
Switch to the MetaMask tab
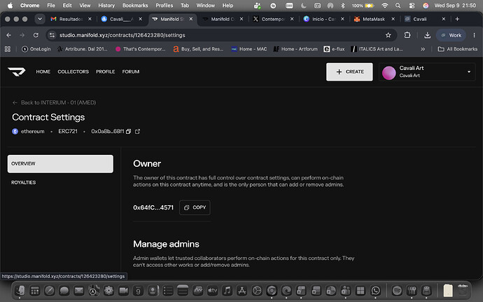(x=374, y=19)
